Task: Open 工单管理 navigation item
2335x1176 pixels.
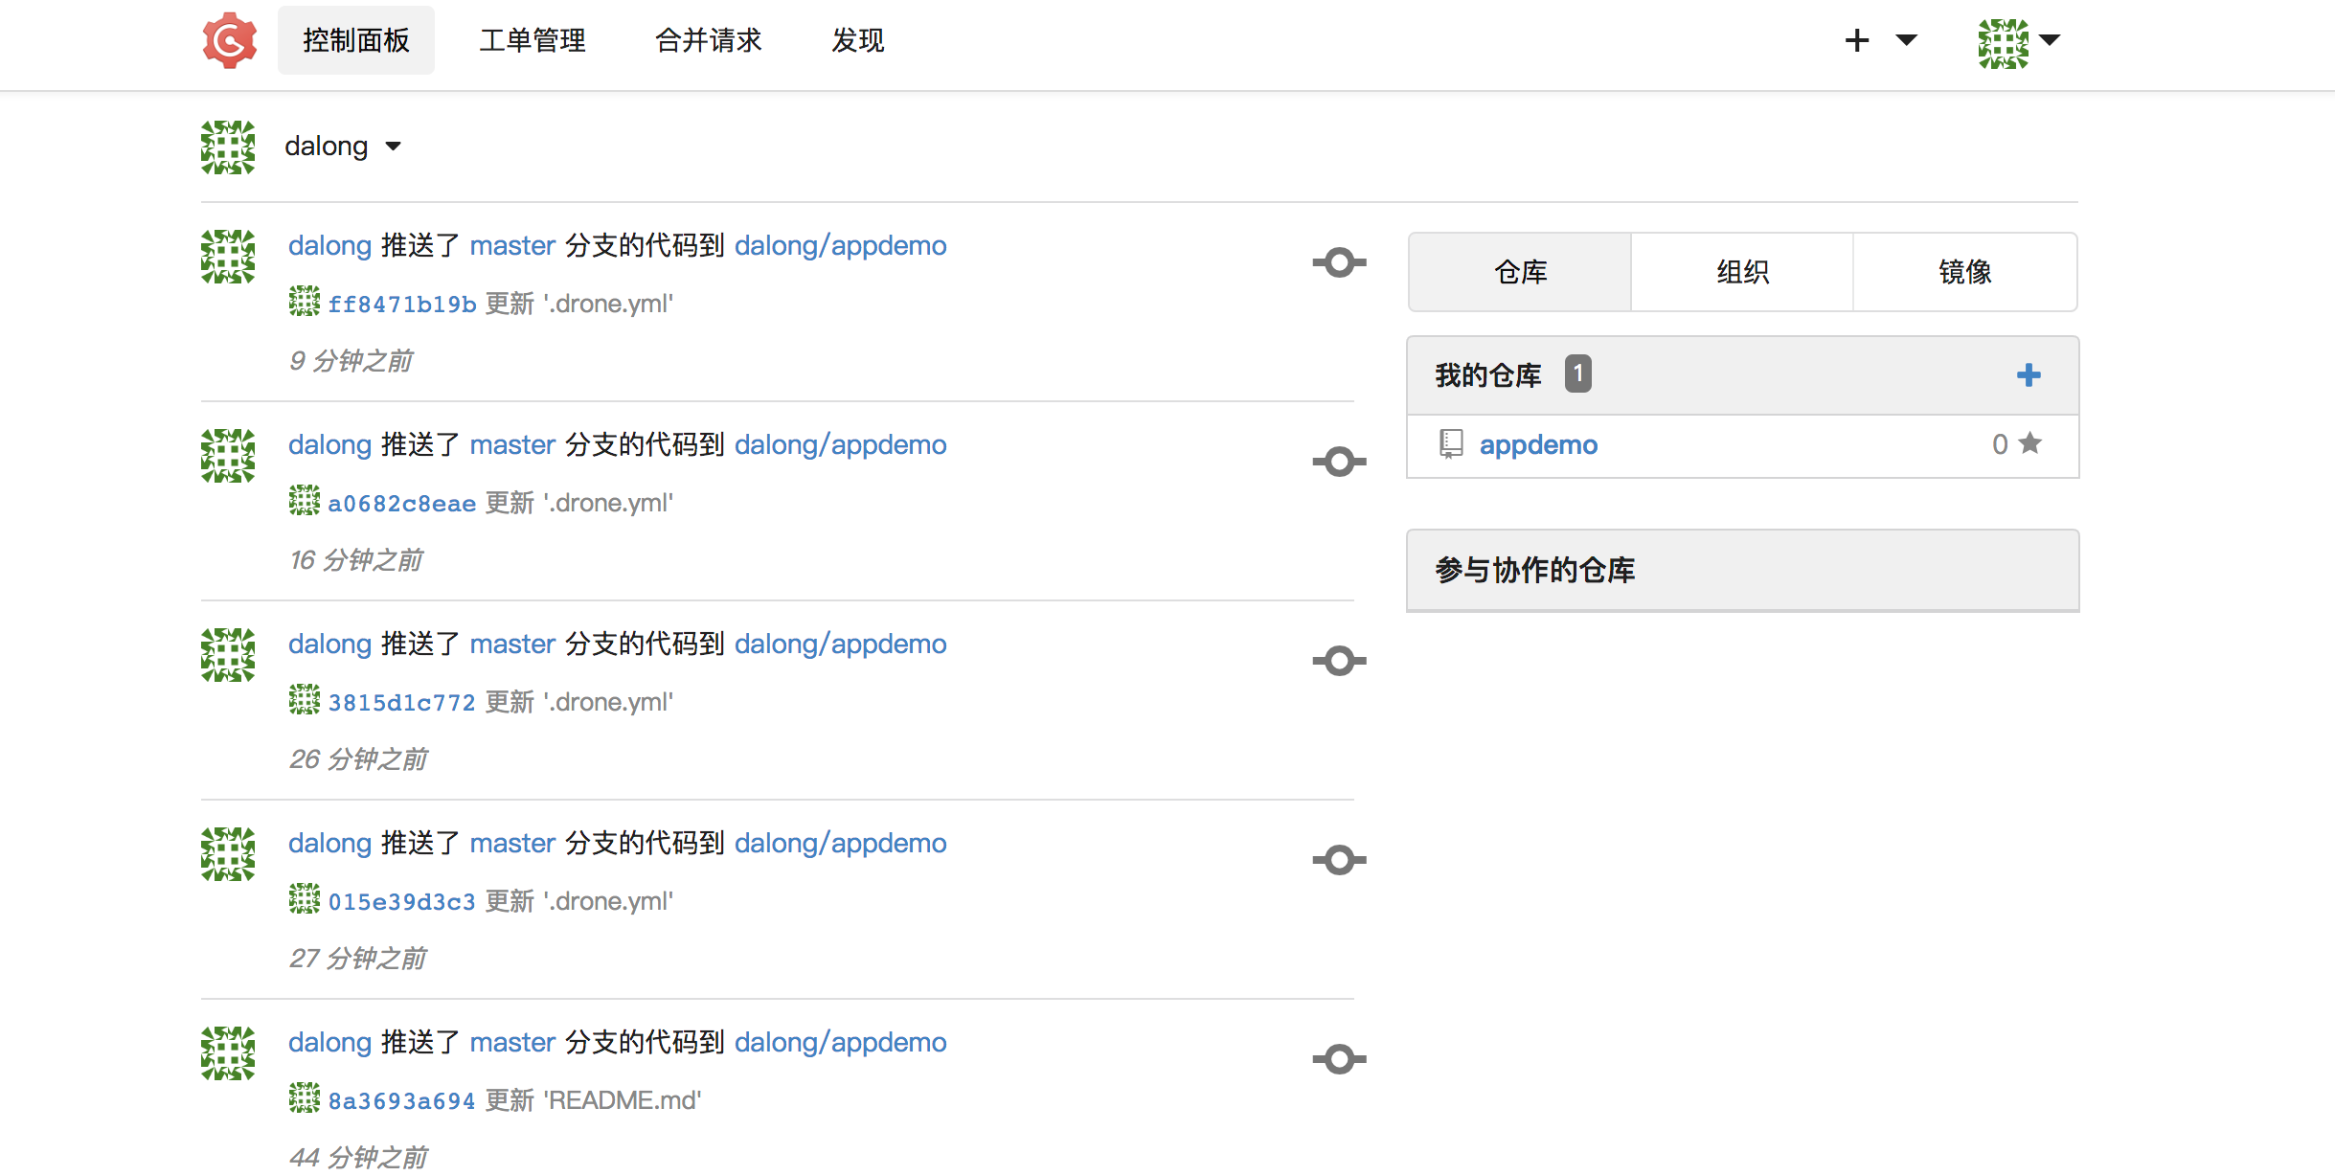Action: tap(533, 40)
